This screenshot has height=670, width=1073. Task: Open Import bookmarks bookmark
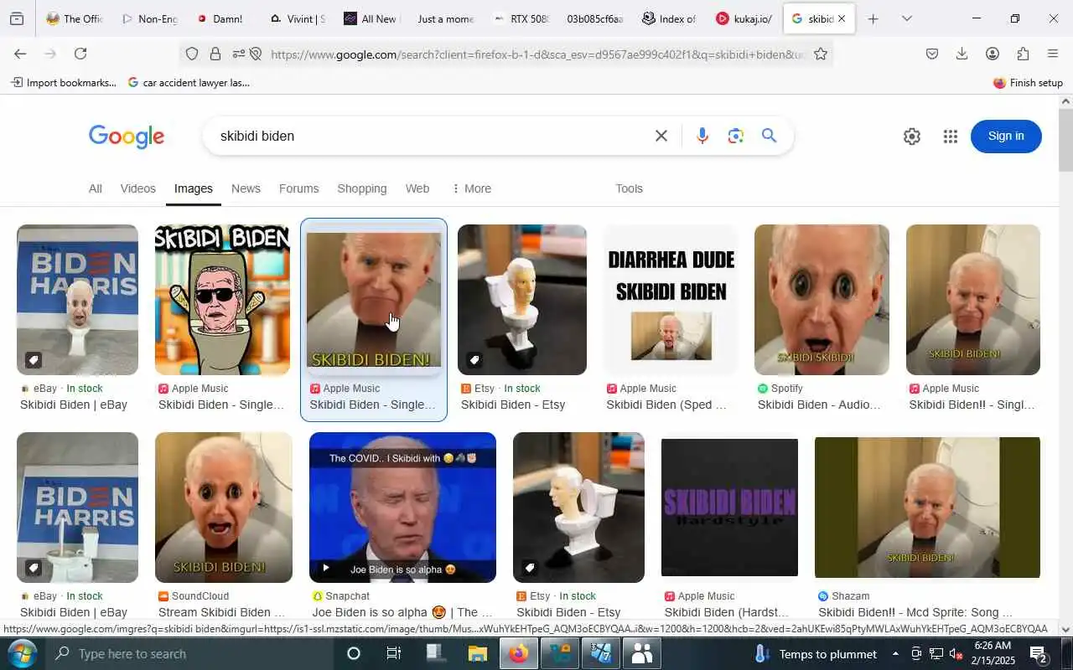[x=64, y=82]
